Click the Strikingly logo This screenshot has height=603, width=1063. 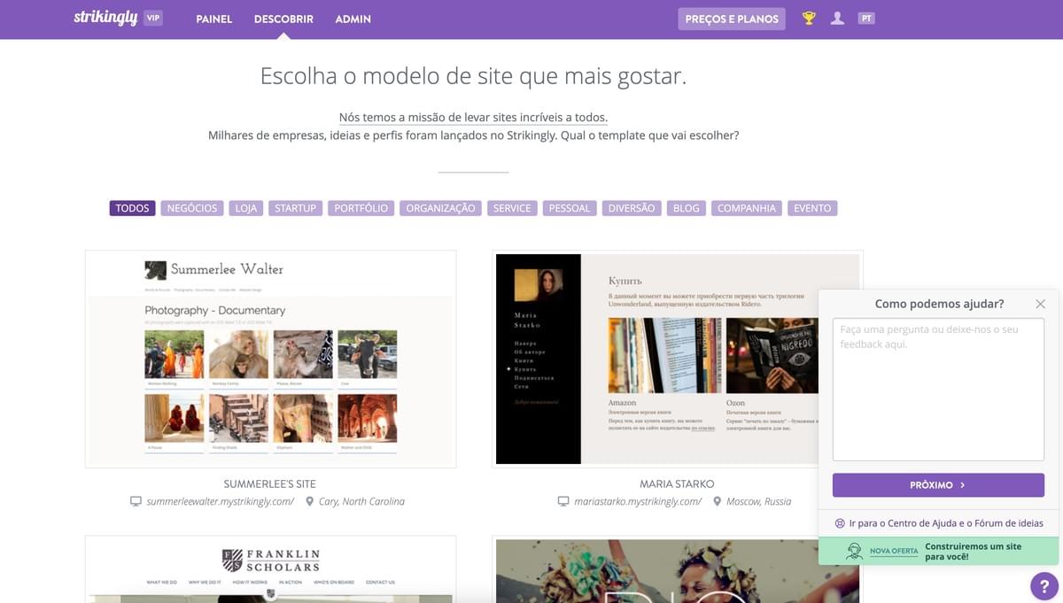pyautogui.click(x=105, y=18)
